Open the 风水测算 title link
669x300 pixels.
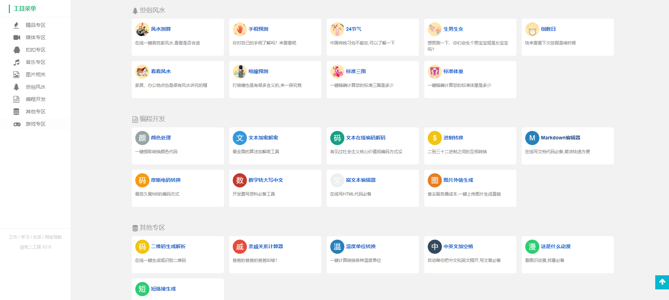pos(161,29)
